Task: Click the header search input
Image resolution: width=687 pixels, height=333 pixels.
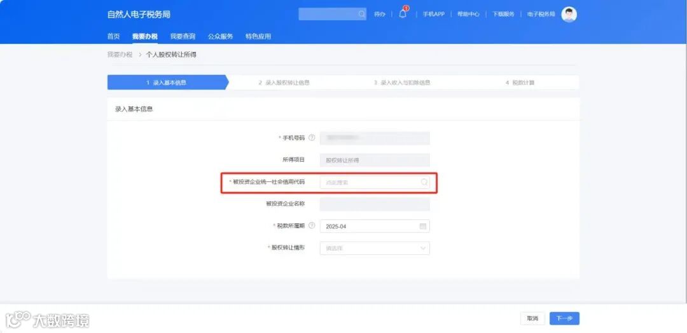Action: 332,14
